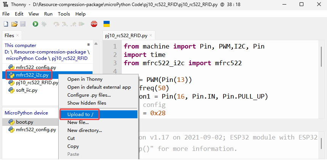
Task: Open the Run menu
Action: coord(48,14)
